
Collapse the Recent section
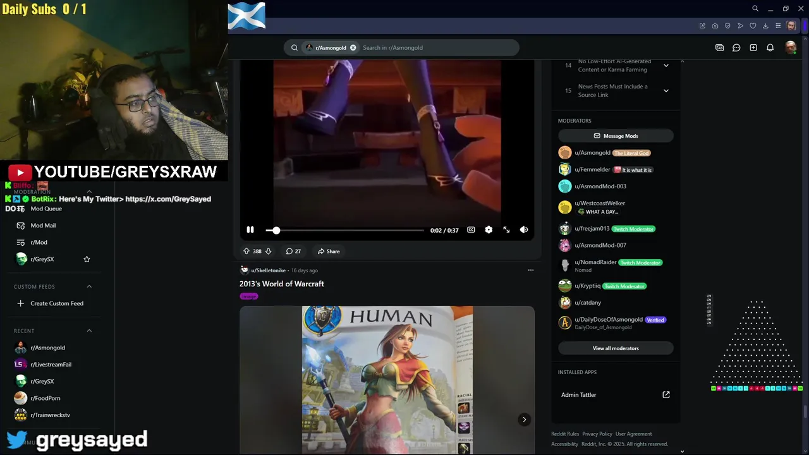click(89, 331)
